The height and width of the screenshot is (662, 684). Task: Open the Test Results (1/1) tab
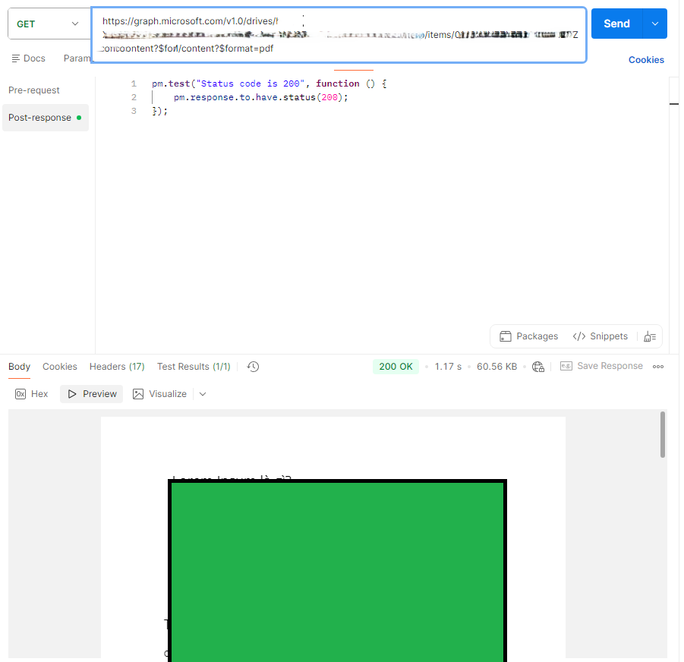(x=194, y=367)
